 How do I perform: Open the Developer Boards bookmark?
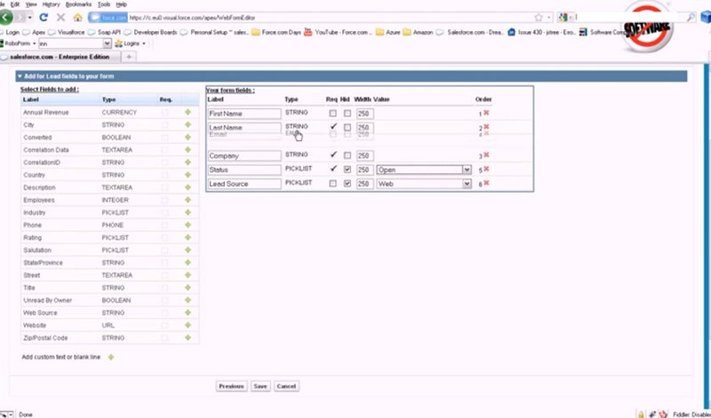[150, 32]
